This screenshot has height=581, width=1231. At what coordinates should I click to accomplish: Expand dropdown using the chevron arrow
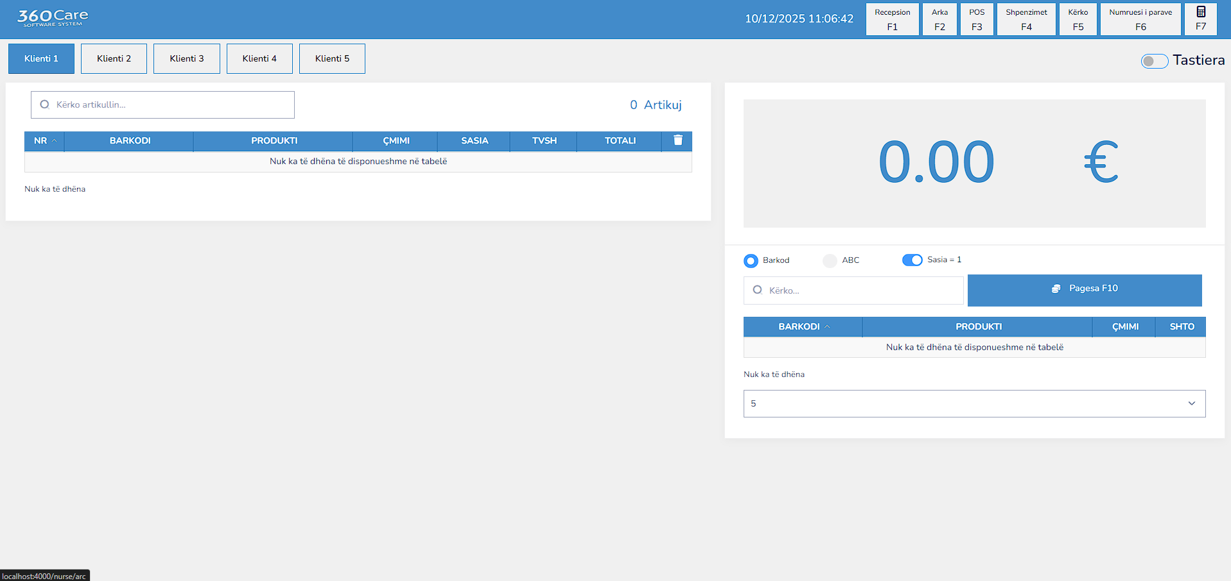point(1191,404)
